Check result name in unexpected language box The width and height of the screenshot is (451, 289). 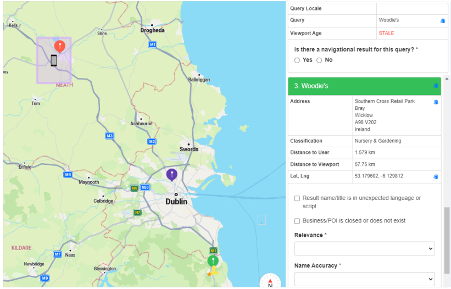click(297, 198)
